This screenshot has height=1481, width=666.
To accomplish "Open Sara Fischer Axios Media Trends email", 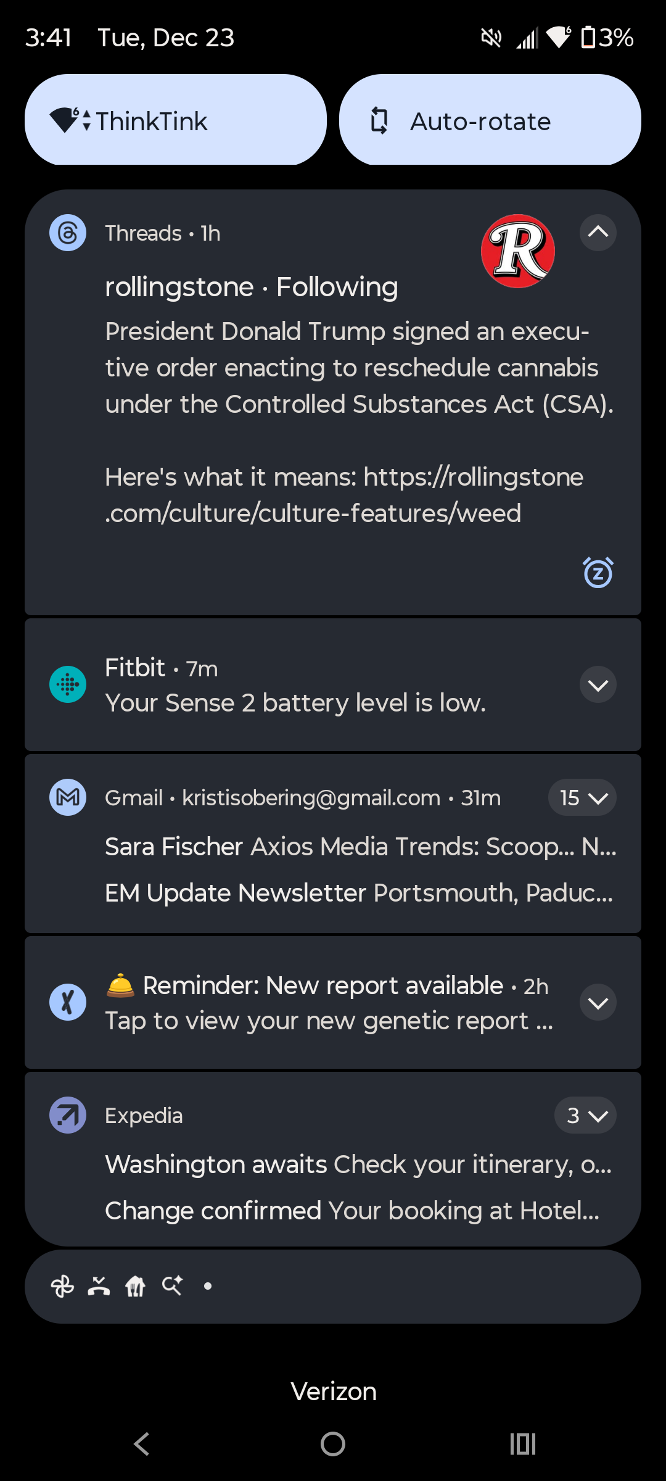I will coord(360,847).
